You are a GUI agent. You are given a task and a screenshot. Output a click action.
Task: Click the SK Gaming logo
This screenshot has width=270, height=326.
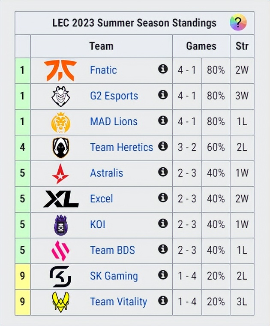pyautogui.click(x=60, y=276)
